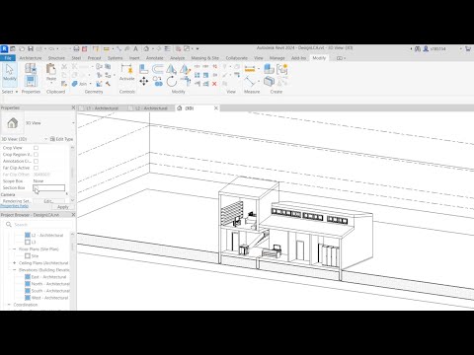474x355 pixels.
Task: Open the Architecture ribbon tab
Action: (x=31, y=58)
